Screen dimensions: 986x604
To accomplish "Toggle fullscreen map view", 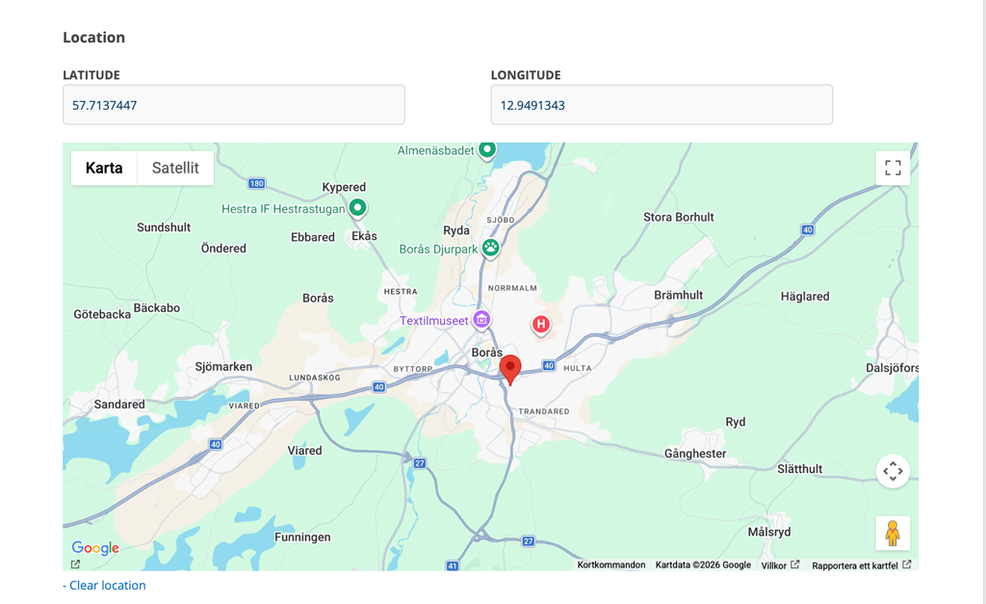I will [893, 168].
